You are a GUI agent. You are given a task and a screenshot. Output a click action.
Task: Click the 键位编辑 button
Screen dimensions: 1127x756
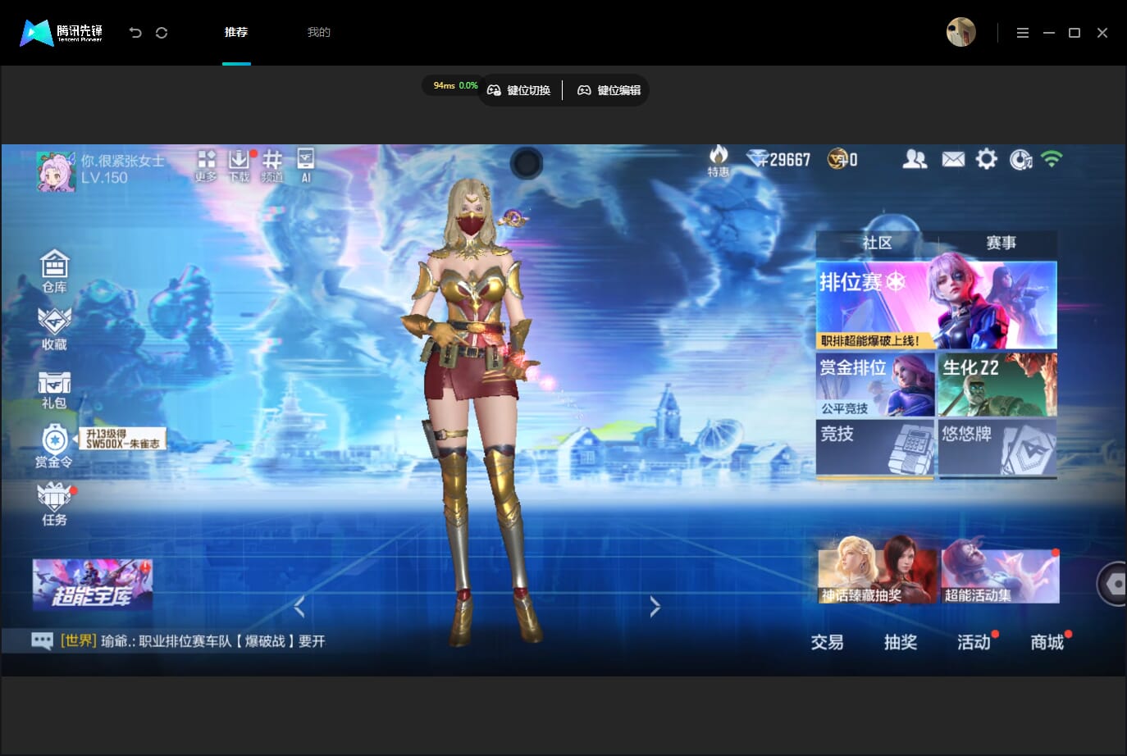tap(609, 90)
